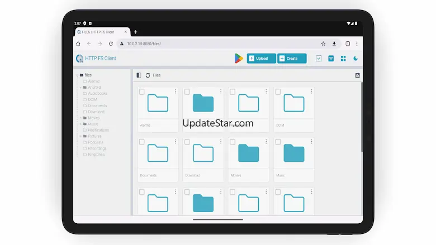Select Podcasts in sidebar tree

96,142
